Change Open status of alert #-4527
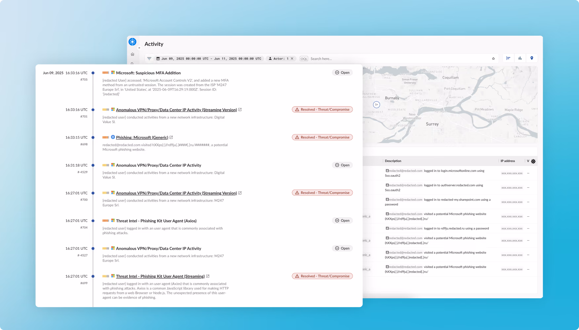Image resolution: width=579 pixels, height=330 pixels. [342, 248]
